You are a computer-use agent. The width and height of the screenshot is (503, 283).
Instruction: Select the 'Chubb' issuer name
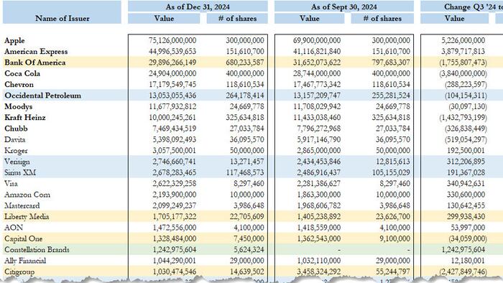(x=16, y=129)
